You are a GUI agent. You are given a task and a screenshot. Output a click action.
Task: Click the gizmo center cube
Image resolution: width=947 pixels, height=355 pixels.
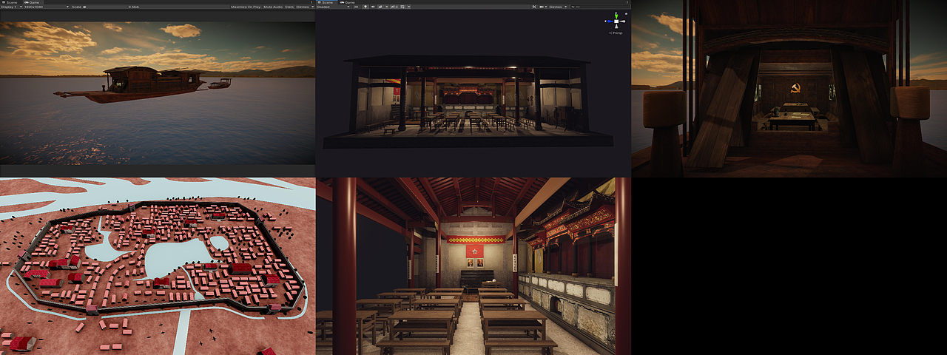tap(616, 21)
